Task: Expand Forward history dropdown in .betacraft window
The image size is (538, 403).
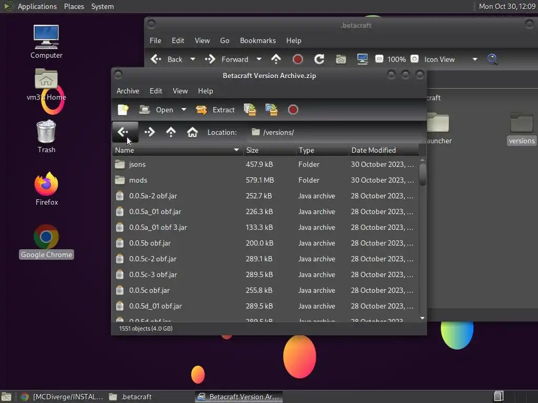Action: (x=259, y=59)
